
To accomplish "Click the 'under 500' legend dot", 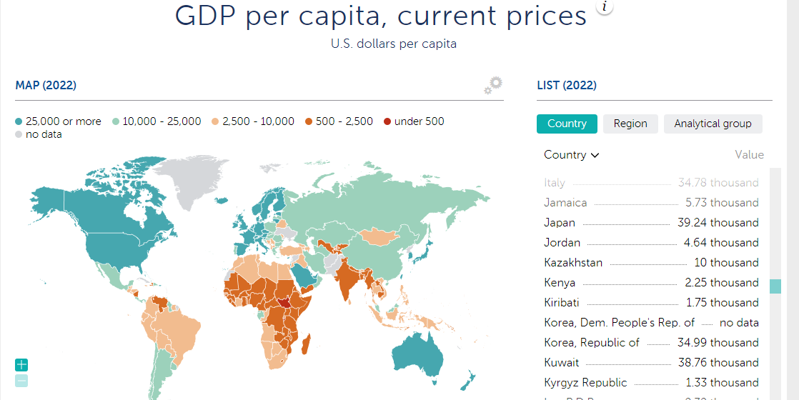I will pyautogui.click(x=387, y=121).
